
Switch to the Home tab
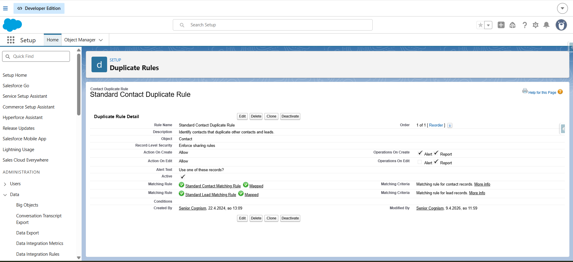pos(52,40)
